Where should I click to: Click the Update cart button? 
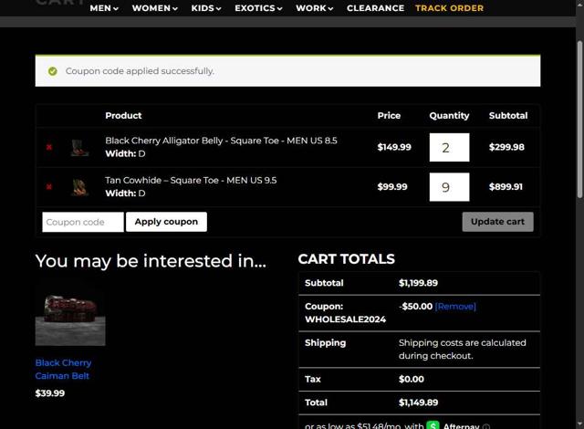pos(497,222)
